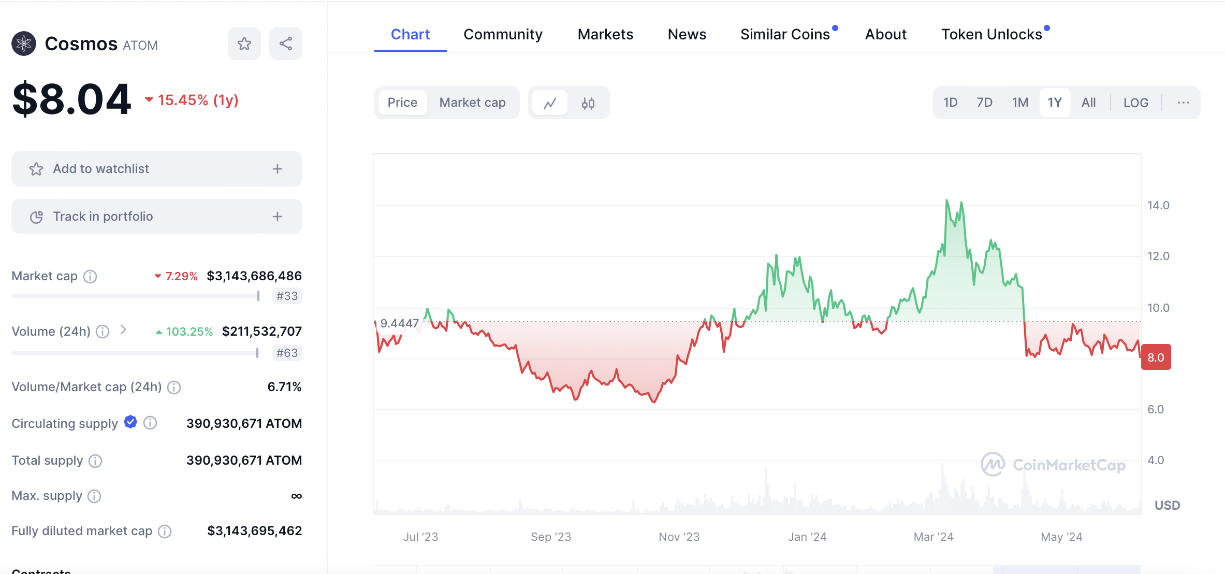Open chart more options ellipsis menu
The image size is (1225, 574).
[1183, 103]
